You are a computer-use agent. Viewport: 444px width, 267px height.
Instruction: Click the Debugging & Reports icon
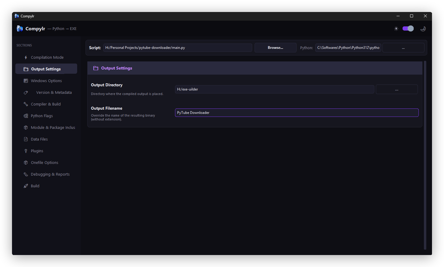point(26,174)
